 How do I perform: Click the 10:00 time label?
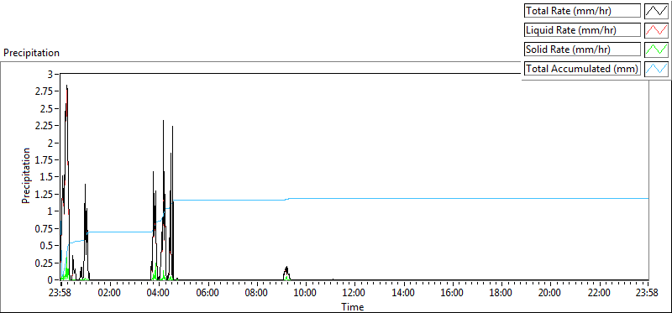tap(306, 294)
